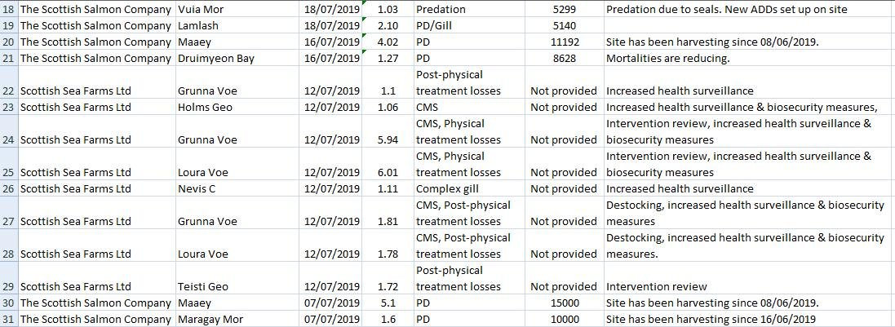Select row header 18

[8, 9]
